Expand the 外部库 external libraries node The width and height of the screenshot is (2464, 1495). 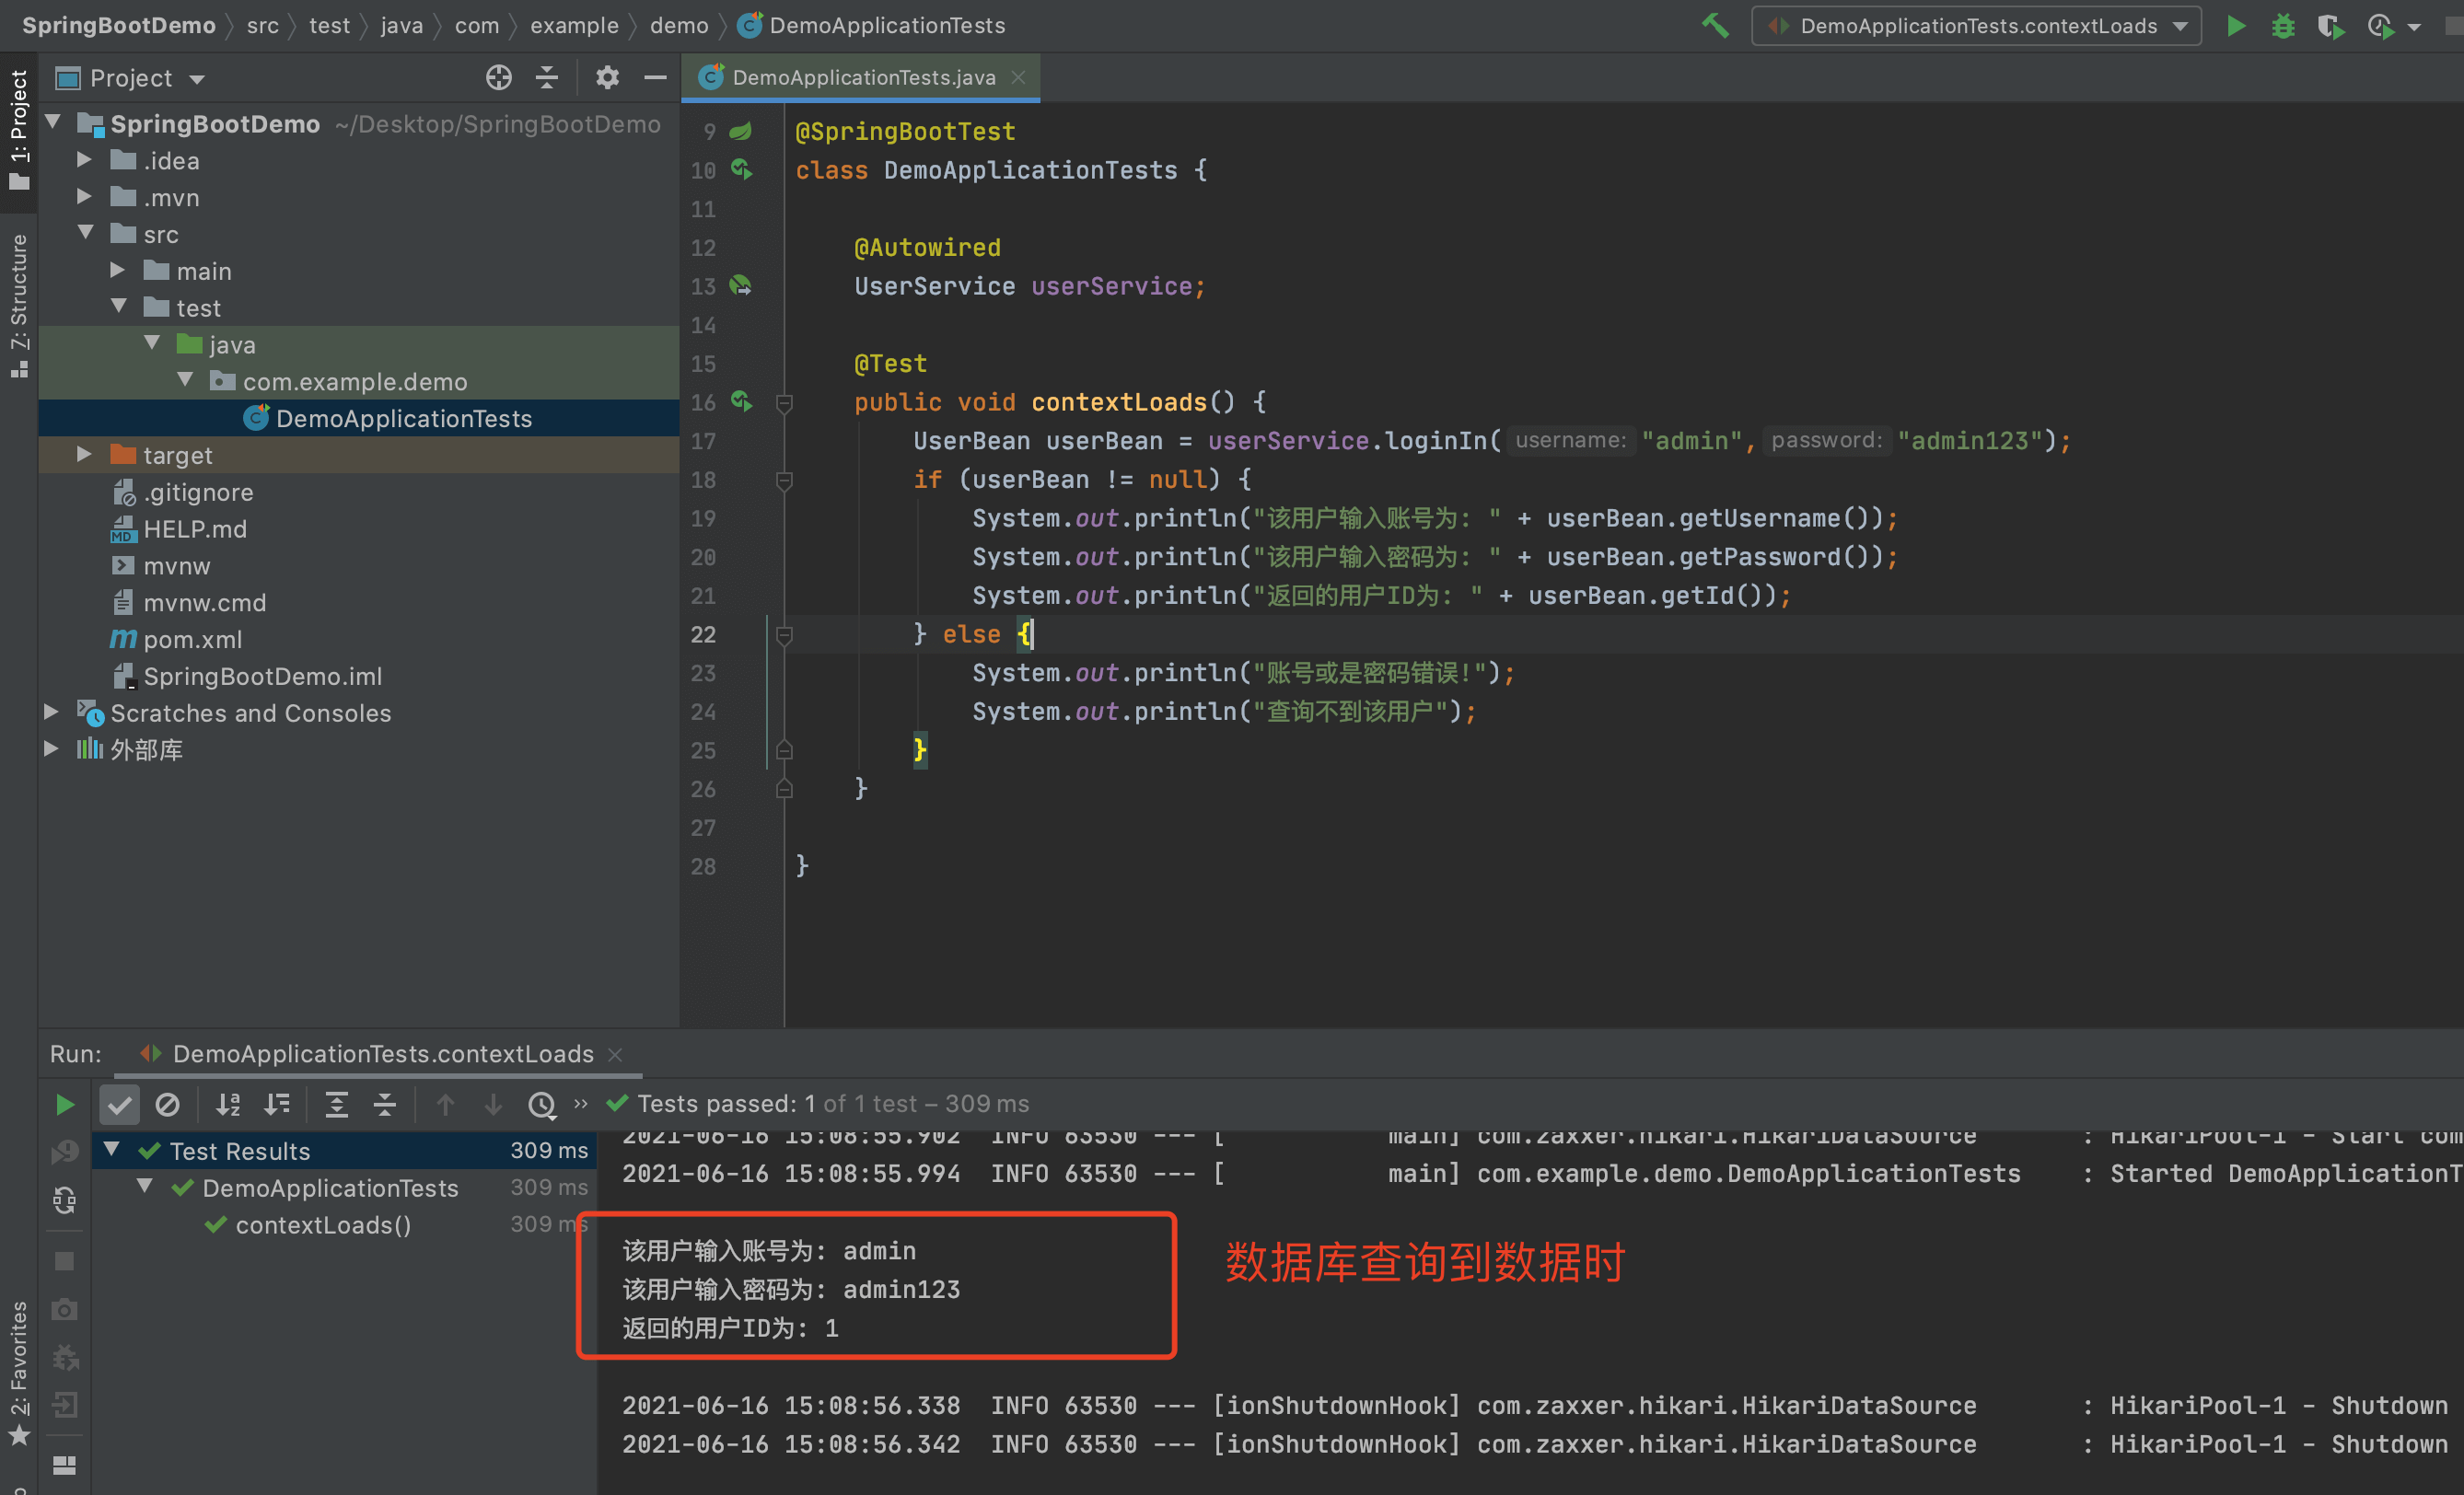tap(51, 749)
